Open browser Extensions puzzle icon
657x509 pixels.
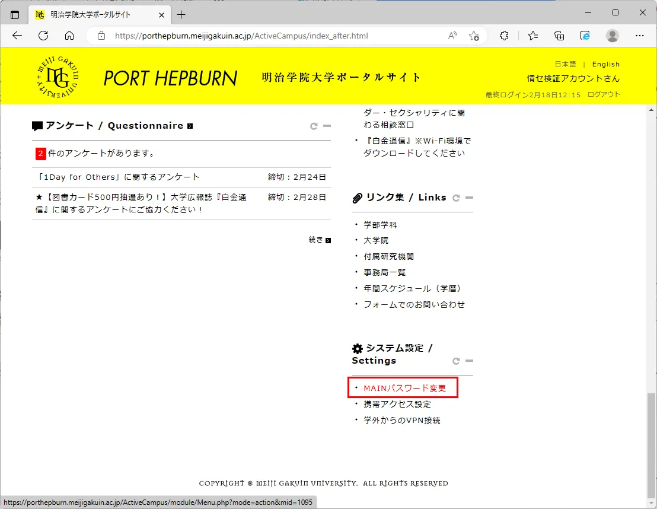coord(504,36)
